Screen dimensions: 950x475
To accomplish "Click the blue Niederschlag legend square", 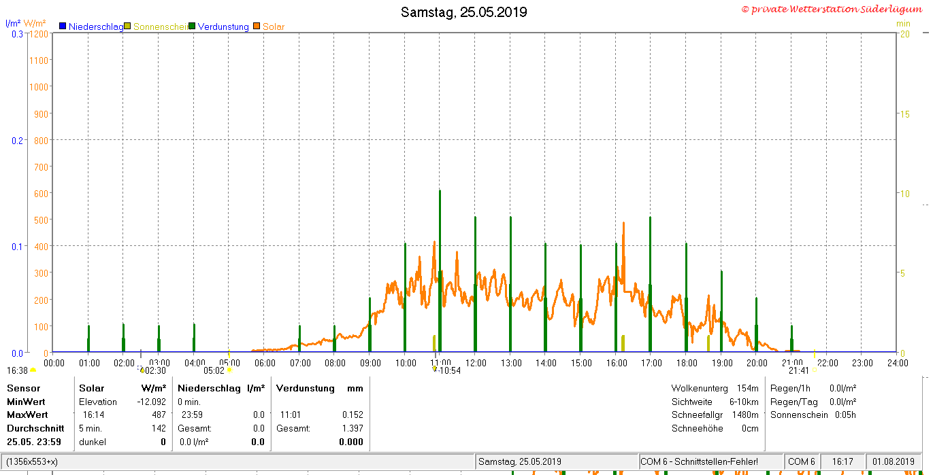I will point(63,27).
